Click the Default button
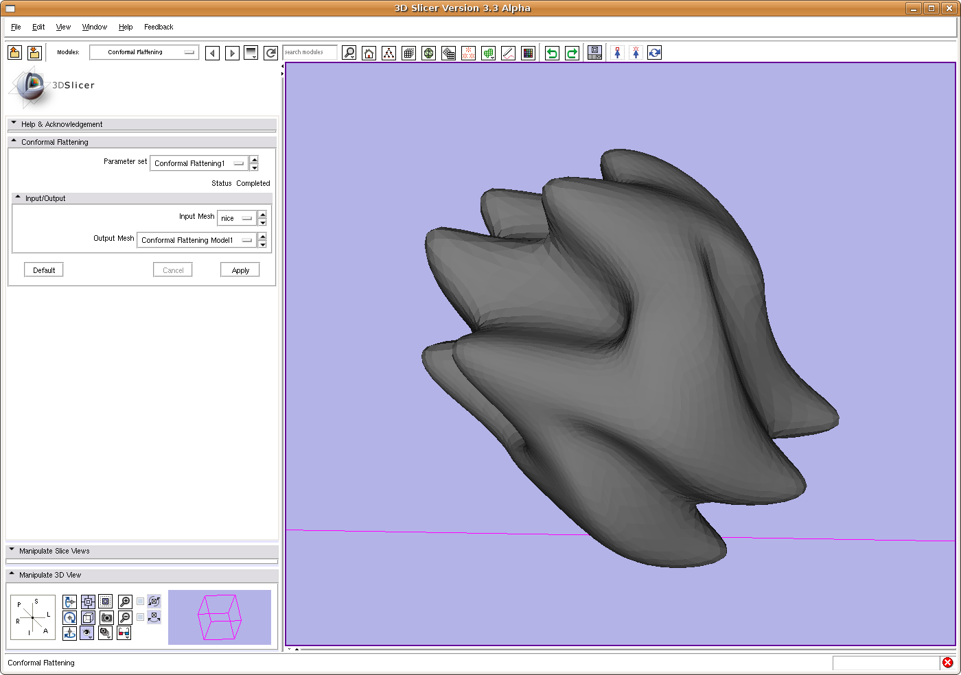Image resolution: width=961 pixels, height=675 pixels. (x=44, y=270)
